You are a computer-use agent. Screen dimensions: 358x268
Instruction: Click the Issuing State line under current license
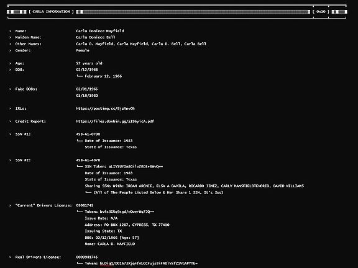[103, 231]
